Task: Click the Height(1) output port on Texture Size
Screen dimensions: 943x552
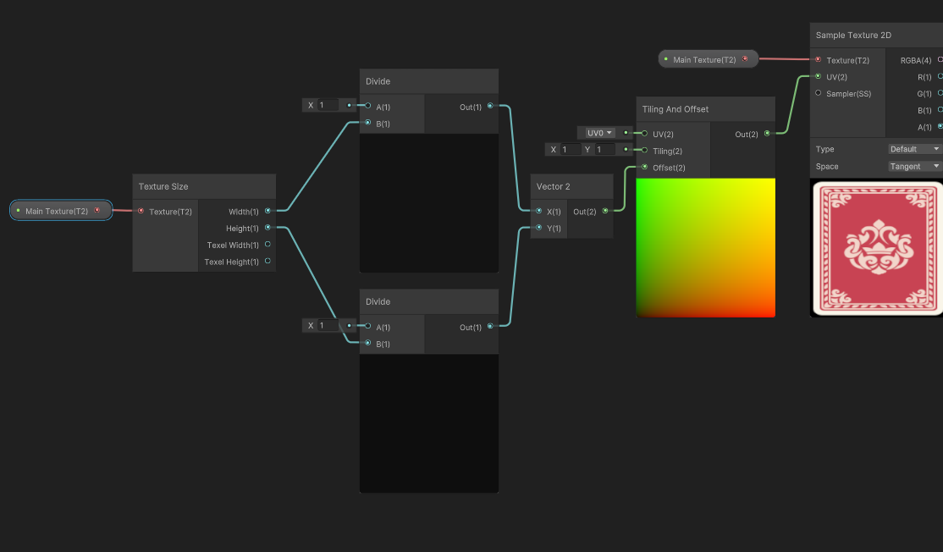Action: pos(267,228)
